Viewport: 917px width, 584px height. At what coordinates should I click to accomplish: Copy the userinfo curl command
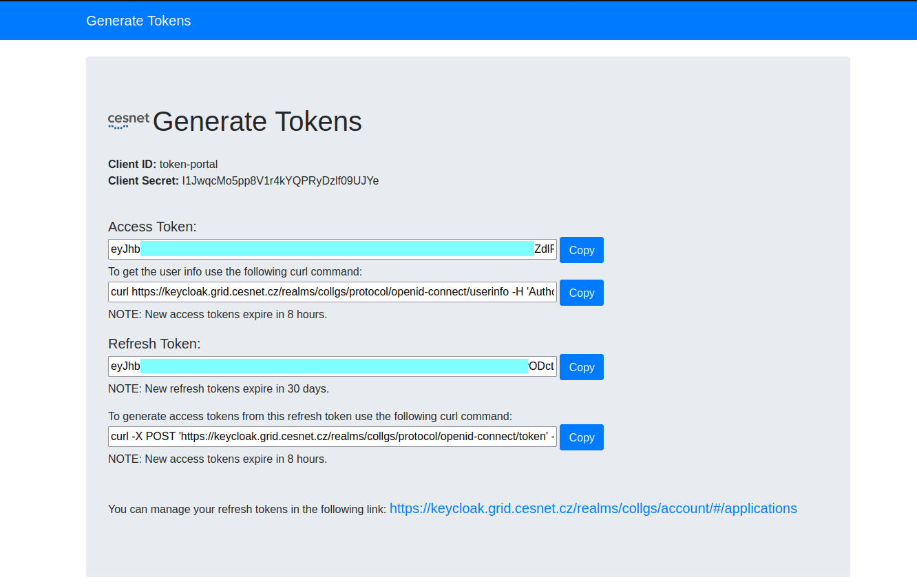click(581, 292)
